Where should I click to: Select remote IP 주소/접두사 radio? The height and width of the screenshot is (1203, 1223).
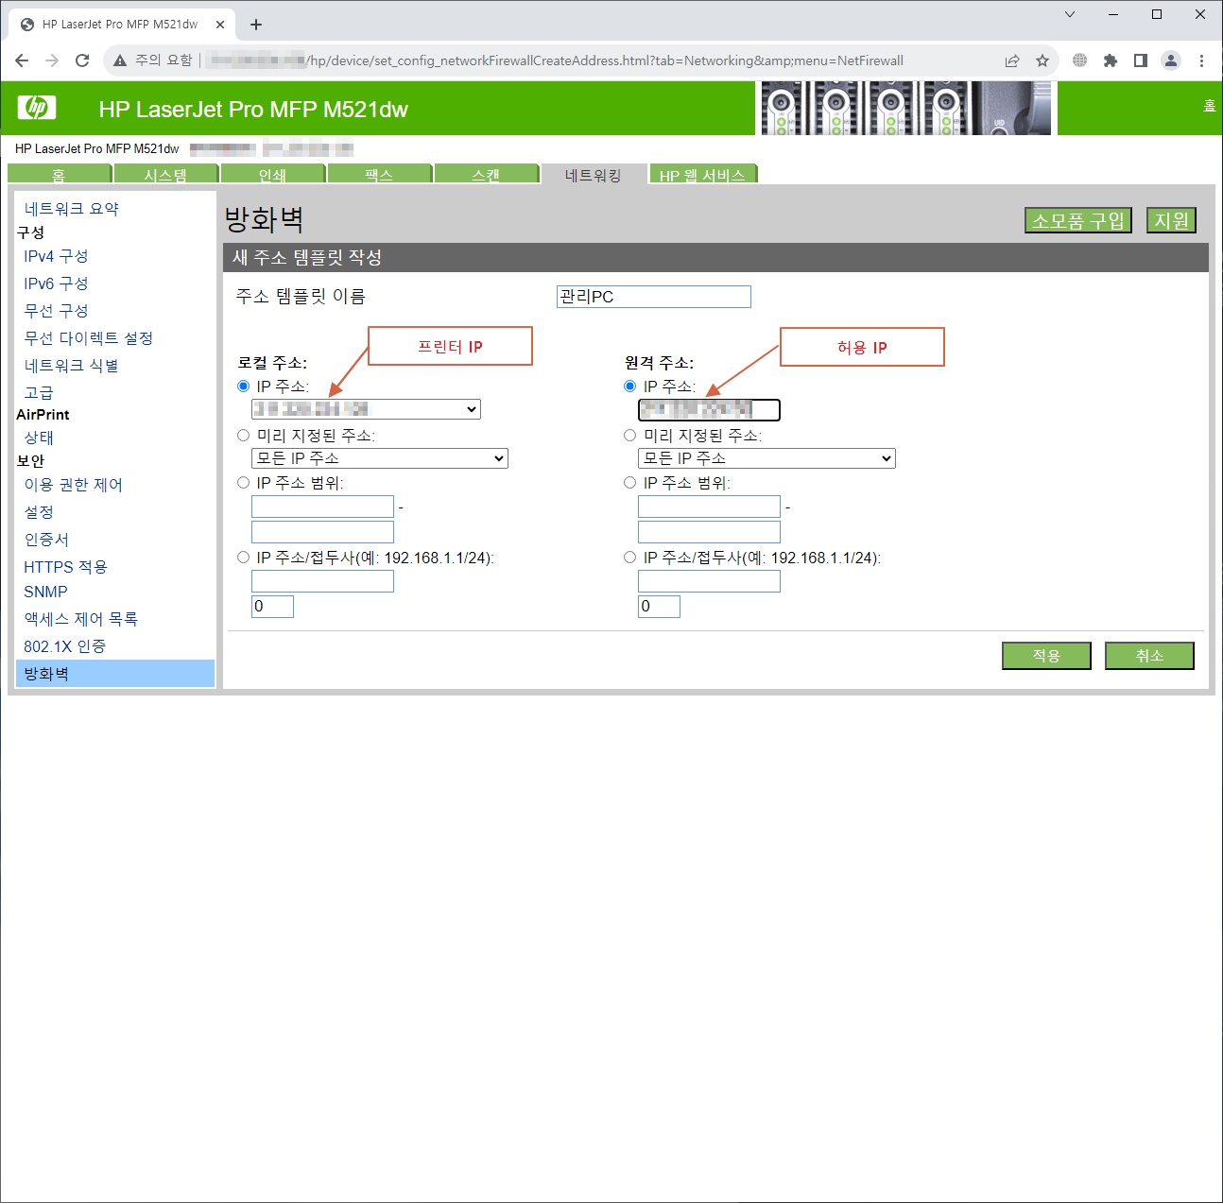pos(629,557)
